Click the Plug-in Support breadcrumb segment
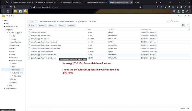The image size is (192, 111). [x=82, y=21]
